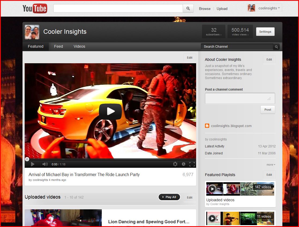Click the Cooler Insights channel title
Viewport: 299px width, 227px height.
[x=65, y=32]
